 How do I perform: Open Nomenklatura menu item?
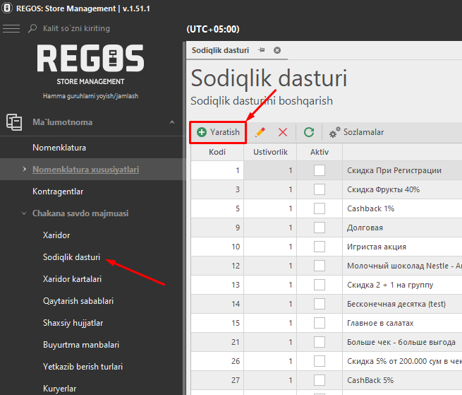(59, 147)
